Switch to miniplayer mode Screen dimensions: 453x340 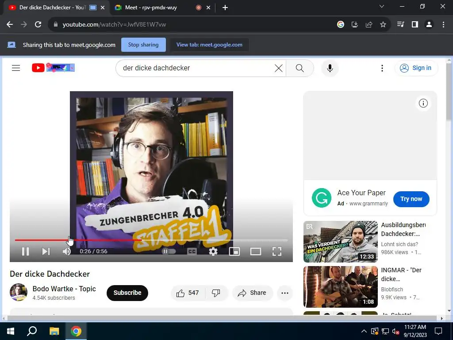234,251
